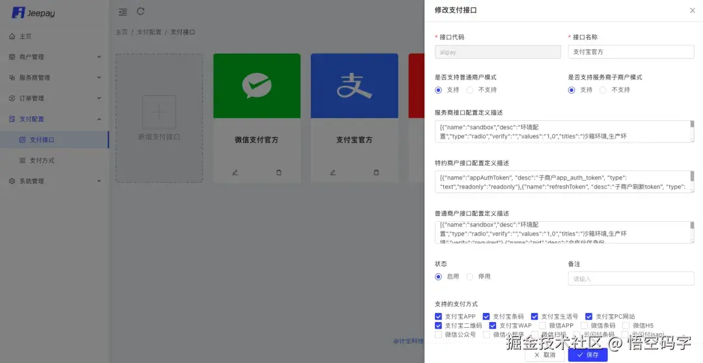Select 支持 for 服务商子商户模式
This screenshot has height=363, width=703.
572,90
